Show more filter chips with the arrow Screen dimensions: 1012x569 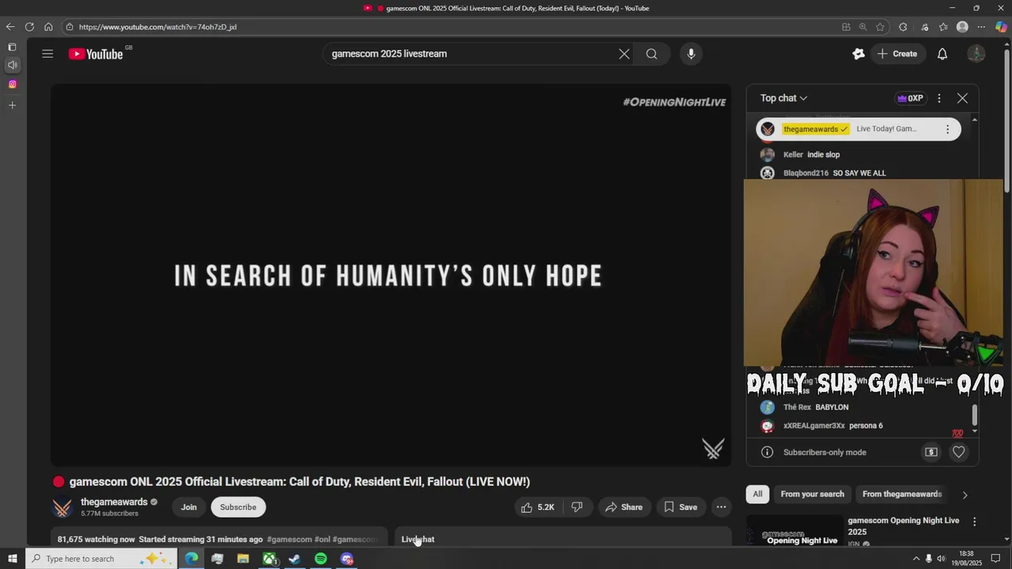tap(965, 495)
